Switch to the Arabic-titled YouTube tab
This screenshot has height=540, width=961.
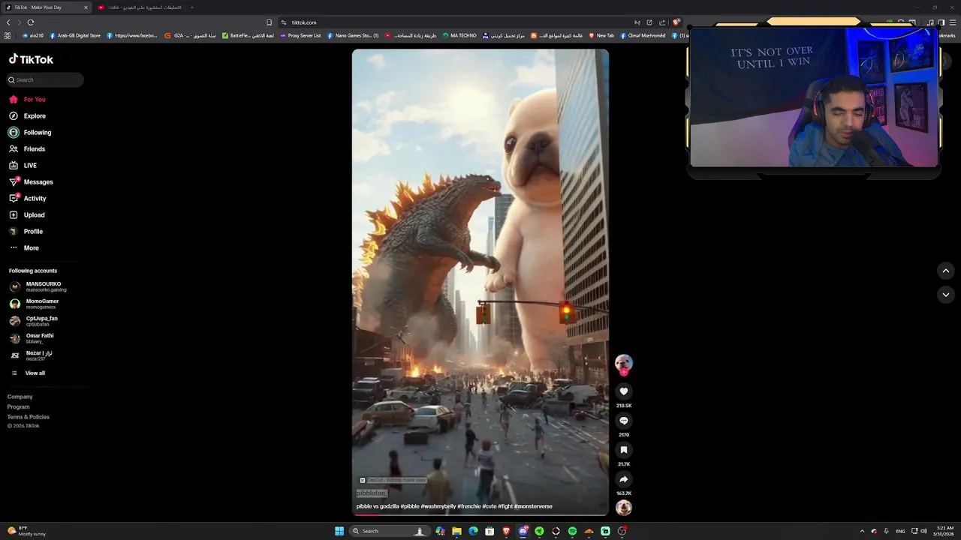tap(141, 7)
